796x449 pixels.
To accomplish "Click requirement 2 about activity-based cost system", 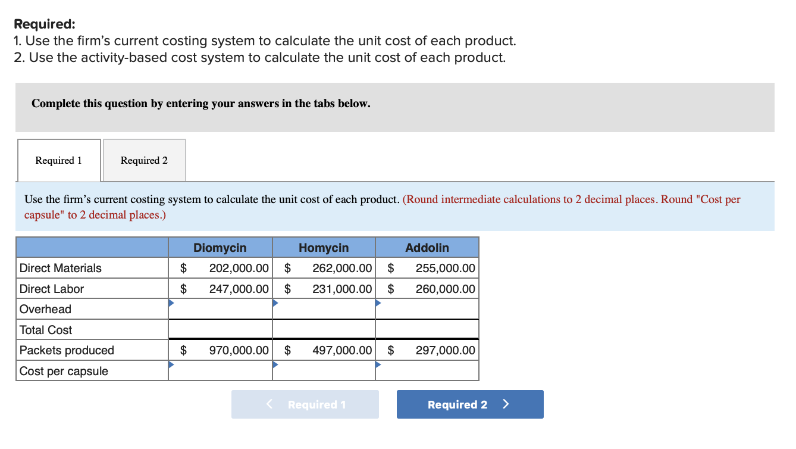I will 260,58.
